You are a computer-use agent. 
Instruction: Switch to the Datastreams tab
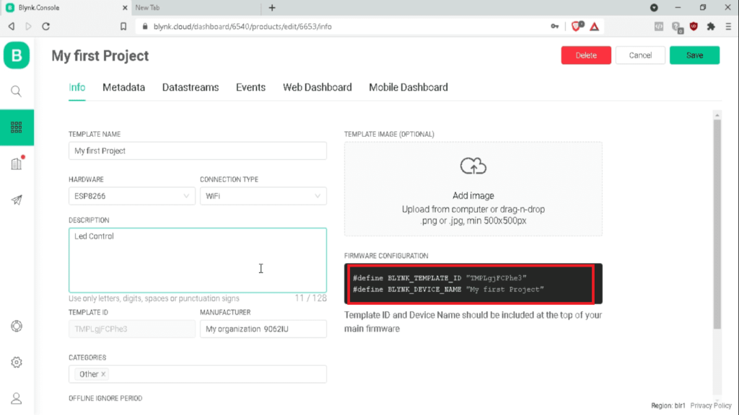coord(190,87)
